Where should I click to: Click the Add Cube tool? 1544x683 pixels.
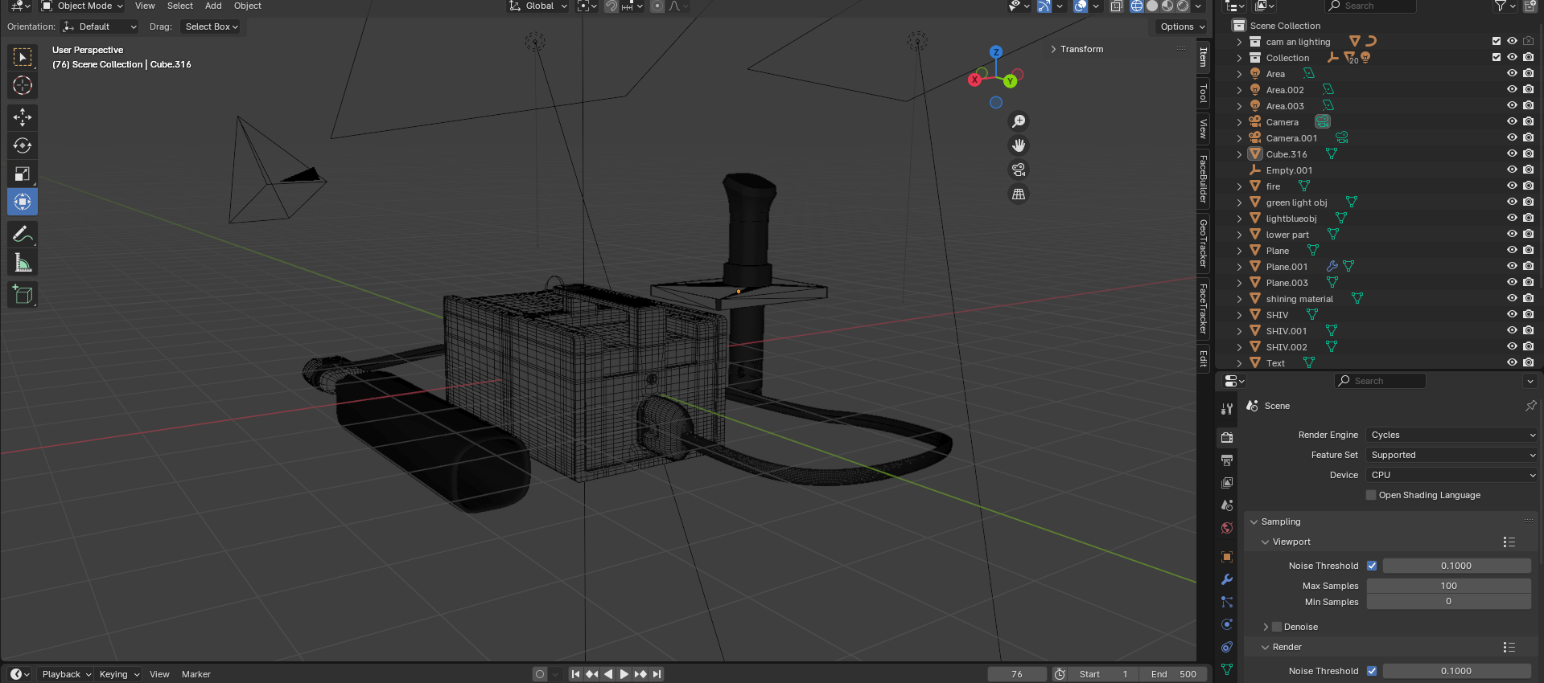pyautogui.click(x=23, y=295)
